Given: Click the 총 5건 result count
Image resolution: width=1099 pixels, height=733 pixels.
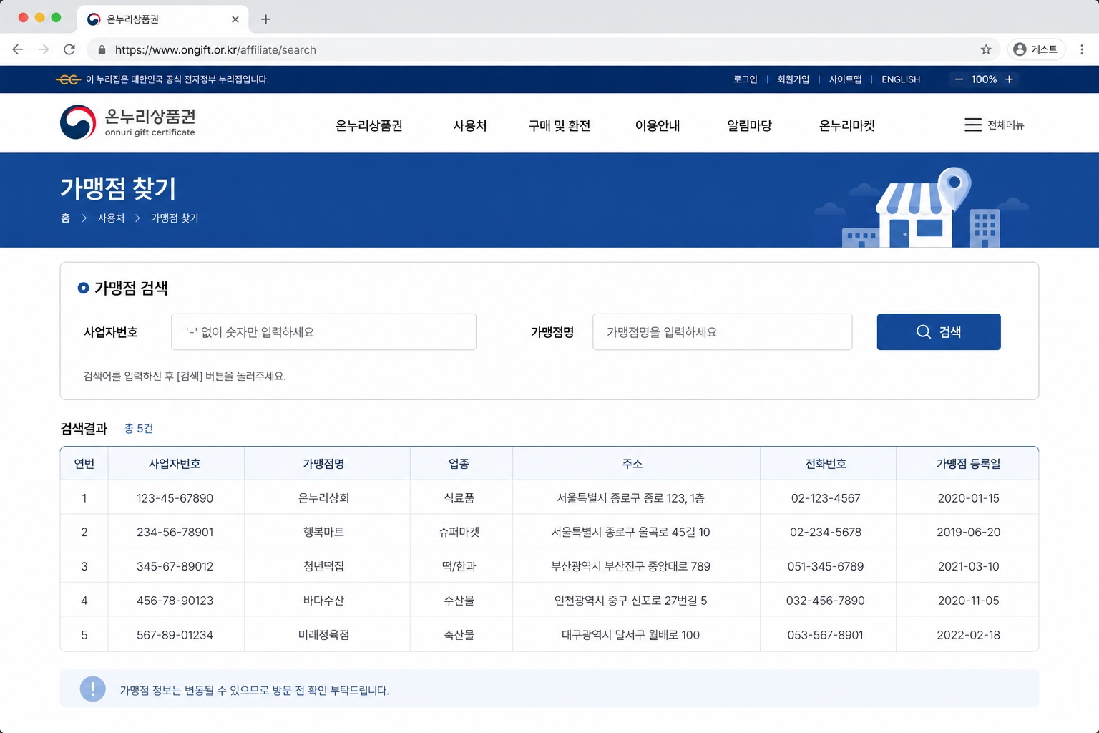Looking at the screenshot, I should tap(139, 428).
